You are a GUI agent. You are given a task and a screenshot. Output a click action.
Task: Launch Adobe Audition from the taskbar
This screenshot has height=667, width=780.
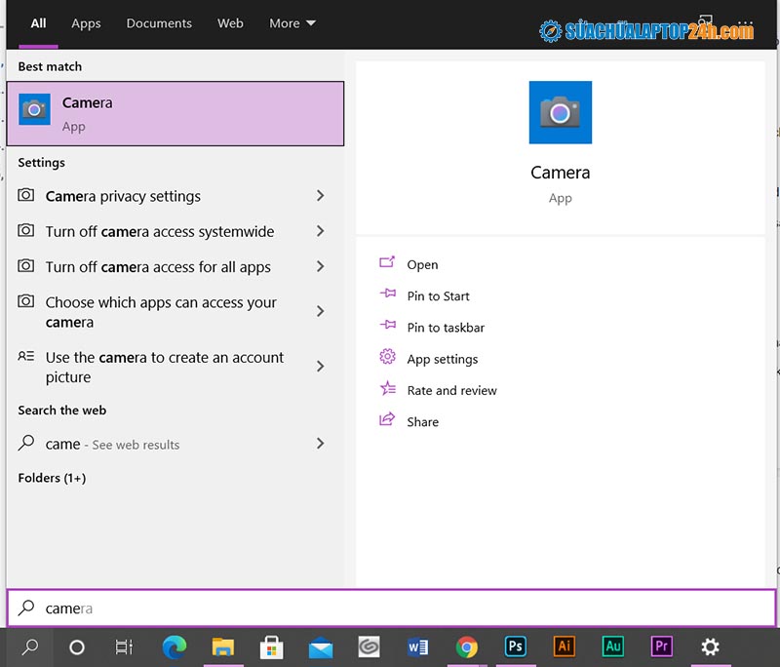[x=613, y=647]
